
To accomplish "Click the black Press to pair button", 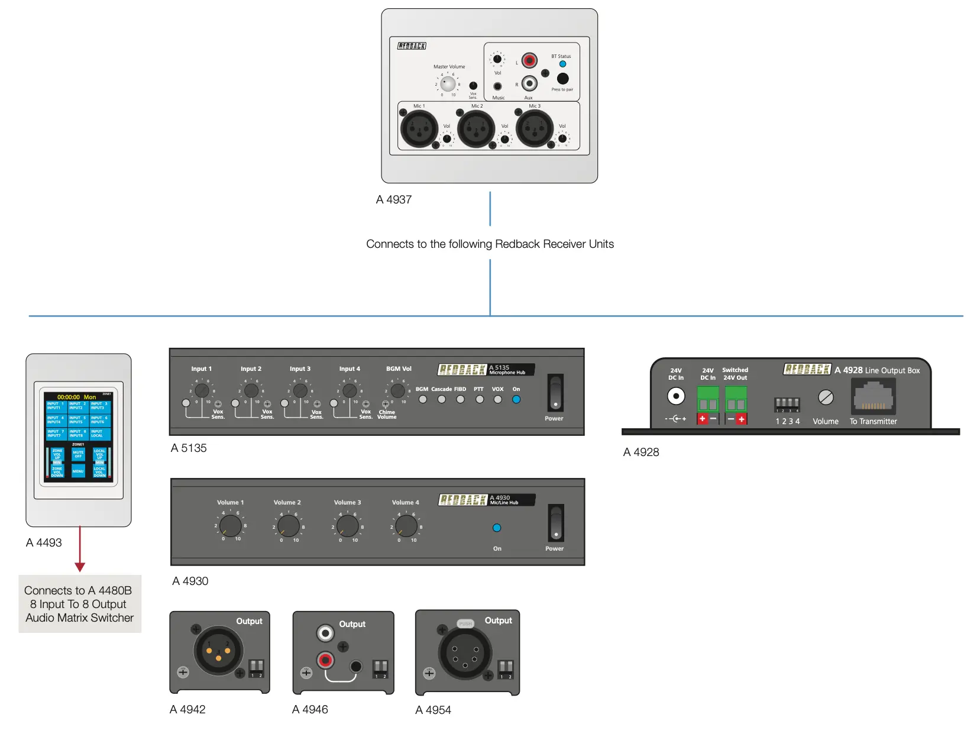I will point(562,78).
